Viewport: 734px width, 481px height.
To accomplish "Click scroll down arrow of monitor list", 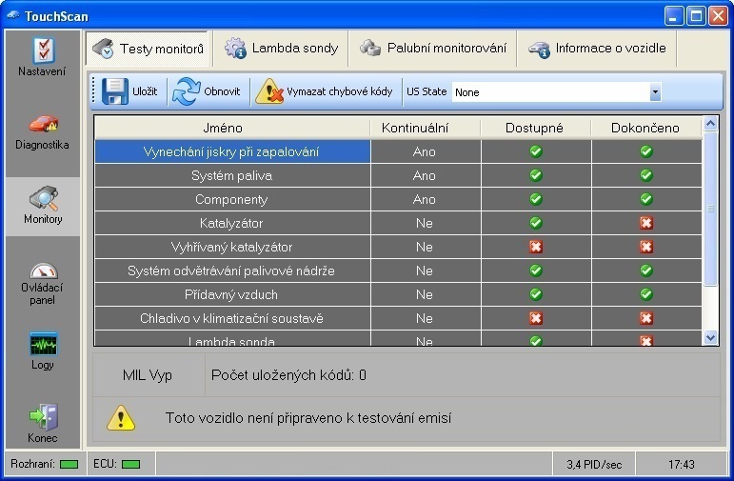I will (x=710, y=337).
